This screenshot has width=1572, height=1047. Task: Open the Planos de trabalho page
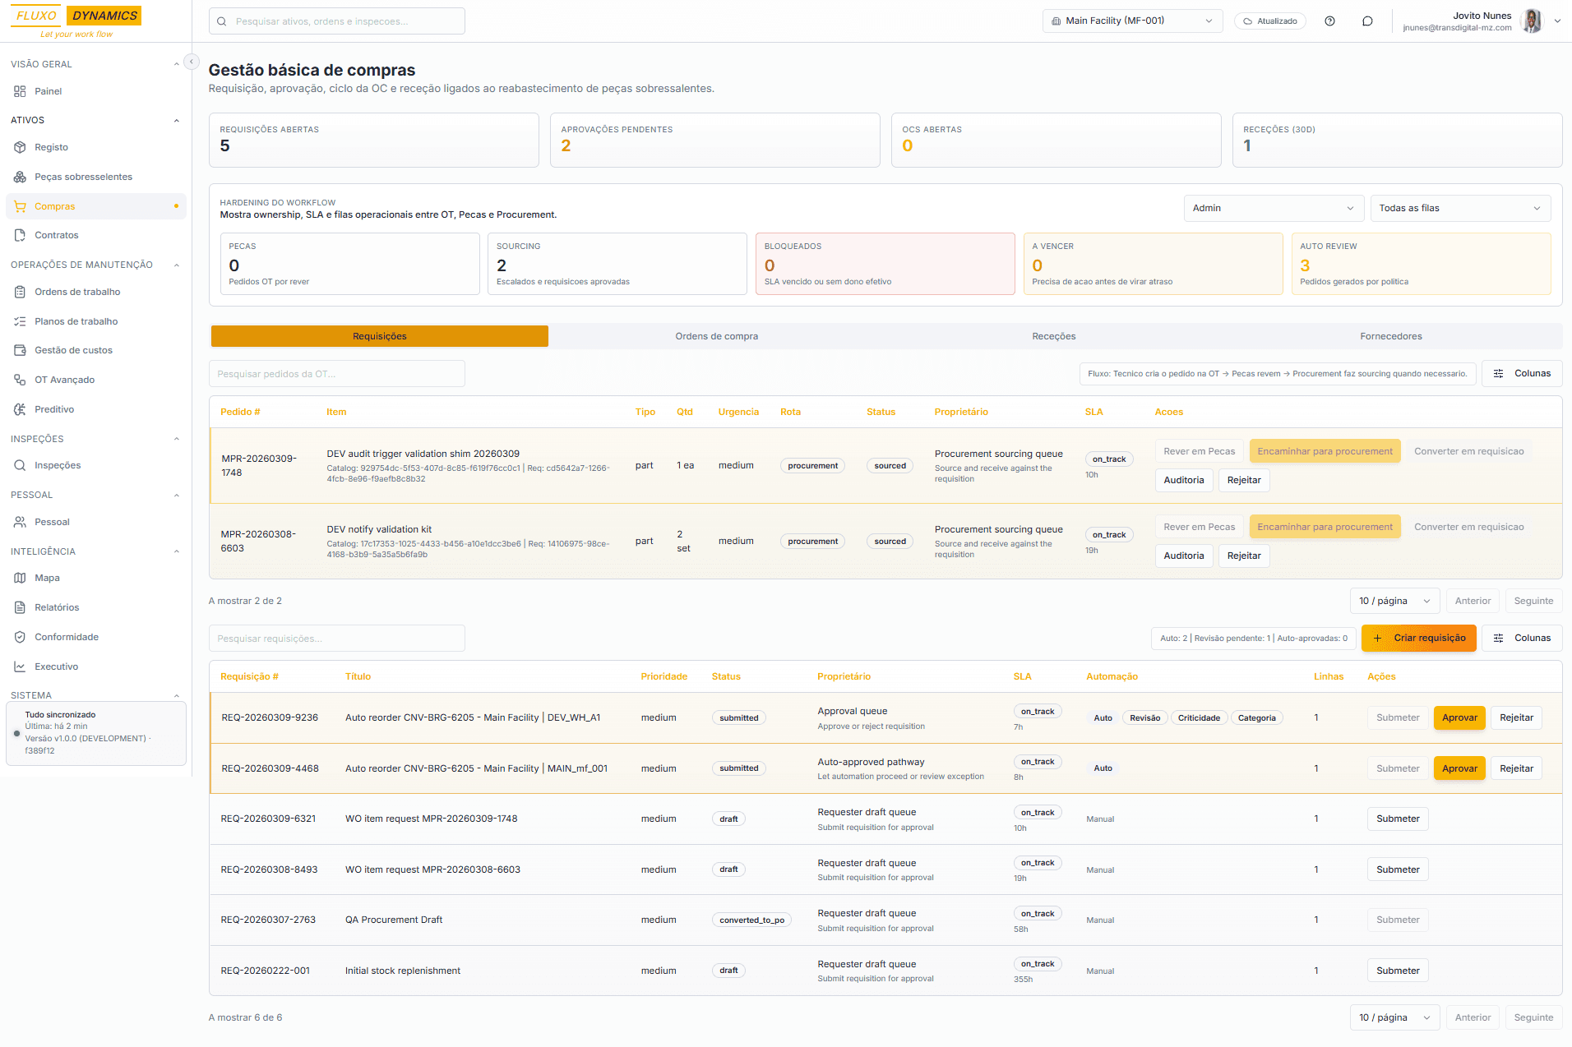(76, 321)
